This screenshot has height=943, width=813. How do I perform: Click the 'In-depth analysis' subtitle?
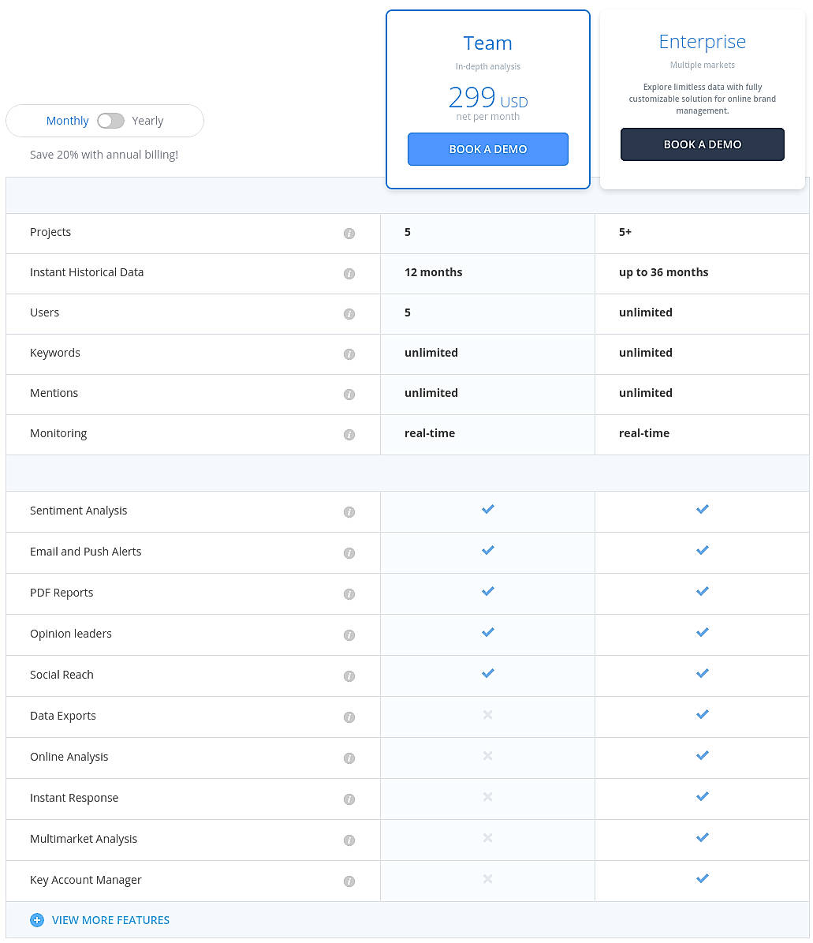pyautogui.click(x=488, y=67)
